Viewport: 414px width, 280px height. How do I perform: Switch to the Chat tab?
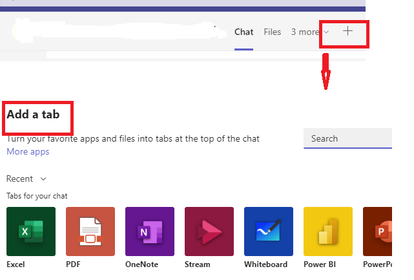click(x=243, y=32)
